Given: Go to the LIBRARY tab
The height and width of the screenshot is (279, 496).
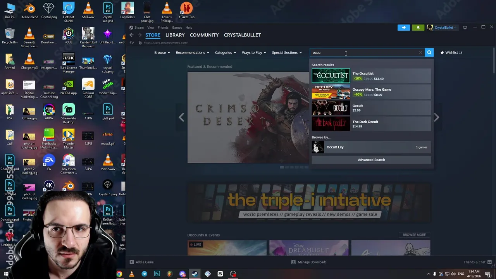Looking at the screenshot, I should tap(175, 35).
